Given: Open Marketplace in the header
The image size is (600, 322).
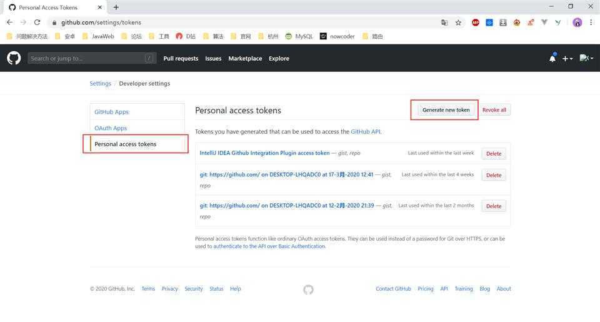Looking at the screenshot, I should point(245,59).
